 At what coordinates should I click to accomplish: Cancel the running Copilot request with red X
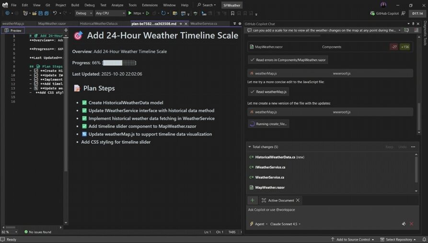tap(411, 224)
